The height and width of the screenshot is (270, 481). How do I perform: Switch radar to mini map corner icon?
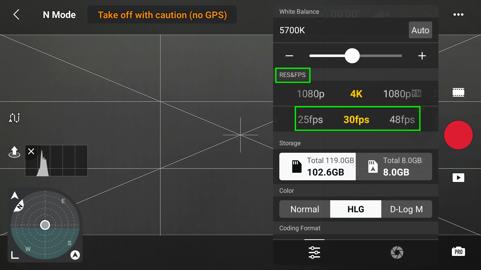point(15,255)
